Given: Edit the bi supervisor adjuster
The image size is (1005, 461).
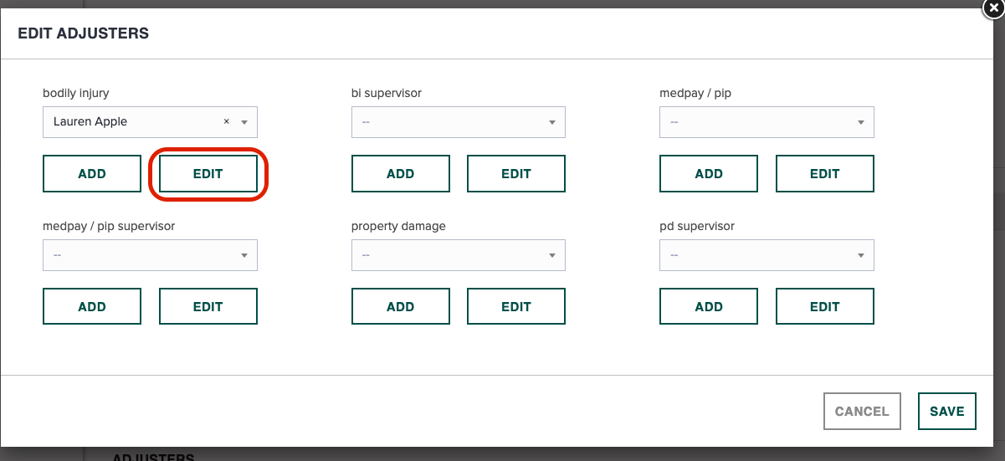Looking at the screenshot, I should point(516,174).
